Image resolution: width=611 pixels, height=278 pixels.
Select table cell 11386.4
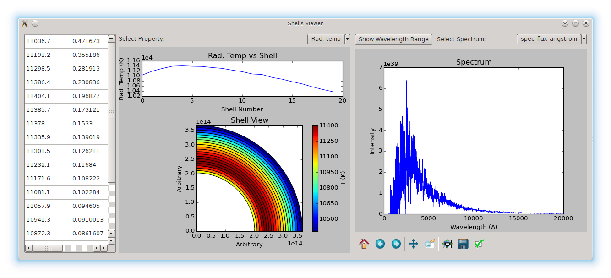click(x=48, y=82)
